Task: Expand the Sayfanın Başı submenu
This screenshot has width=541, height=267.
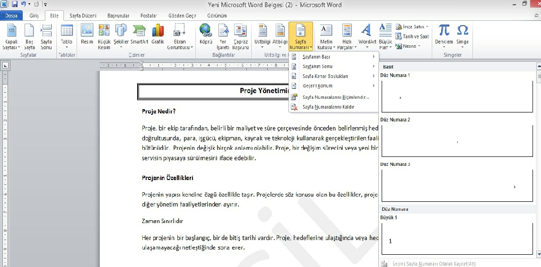Action: coord(334,57)
